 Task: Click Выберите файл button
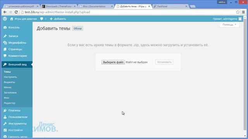coord(113,62)
